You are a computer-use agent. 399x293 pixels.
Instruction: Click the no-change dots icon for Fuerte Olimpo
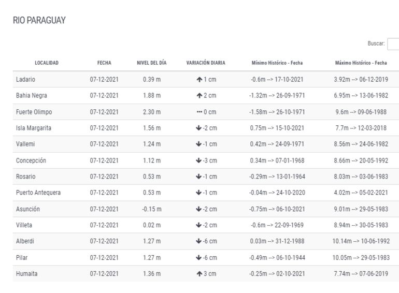coord(199,111)
